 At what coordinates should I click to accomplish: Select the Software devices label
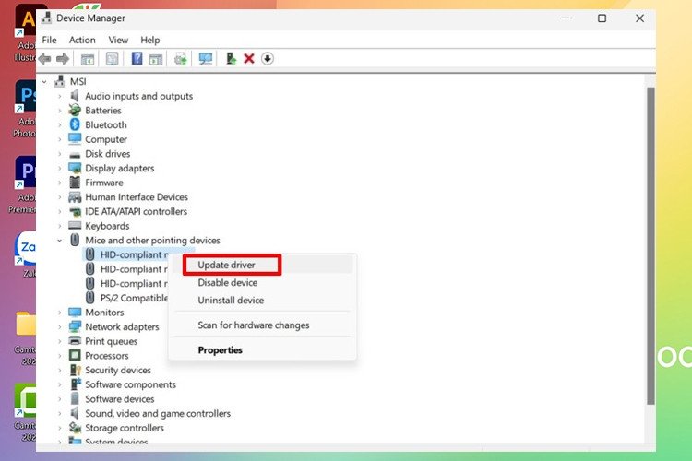tap(120, 399)
